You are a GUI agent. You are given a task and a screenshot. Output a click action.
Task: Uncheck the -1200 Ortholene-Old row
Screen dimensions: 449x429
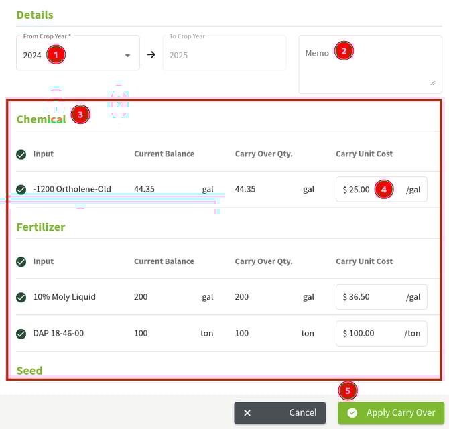click(21, 190)
